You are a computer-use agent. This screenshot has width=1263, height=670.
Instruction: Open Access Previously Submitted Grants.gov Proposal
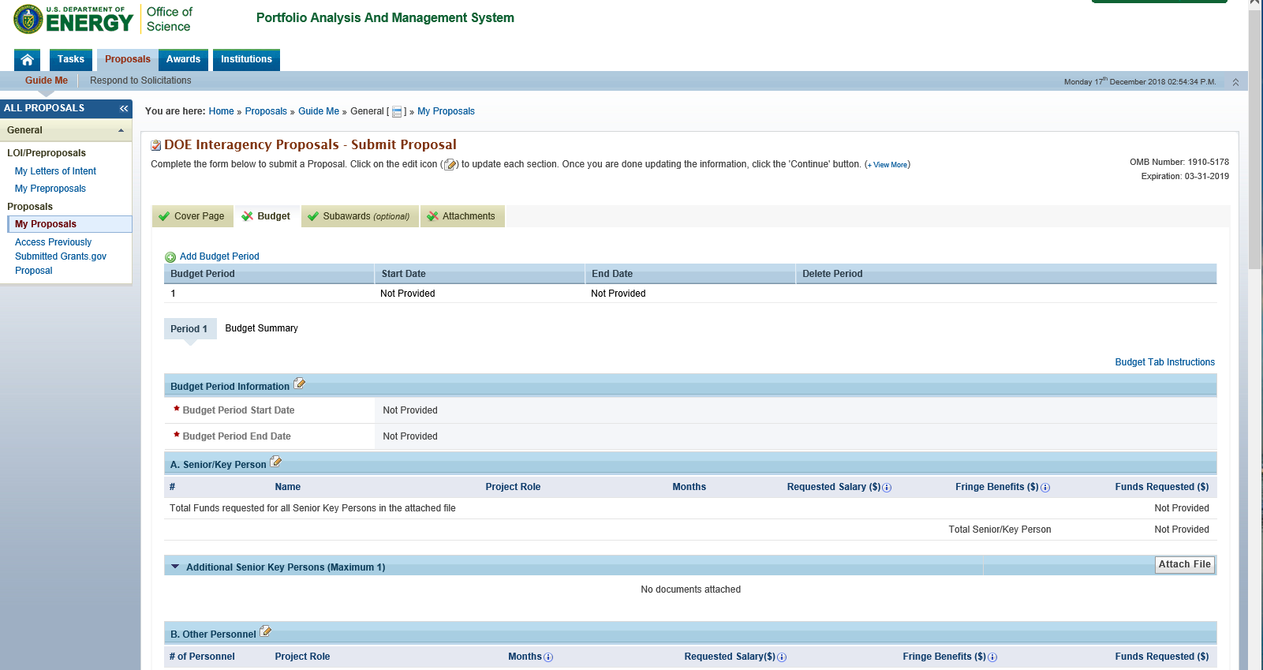(61, 256)
